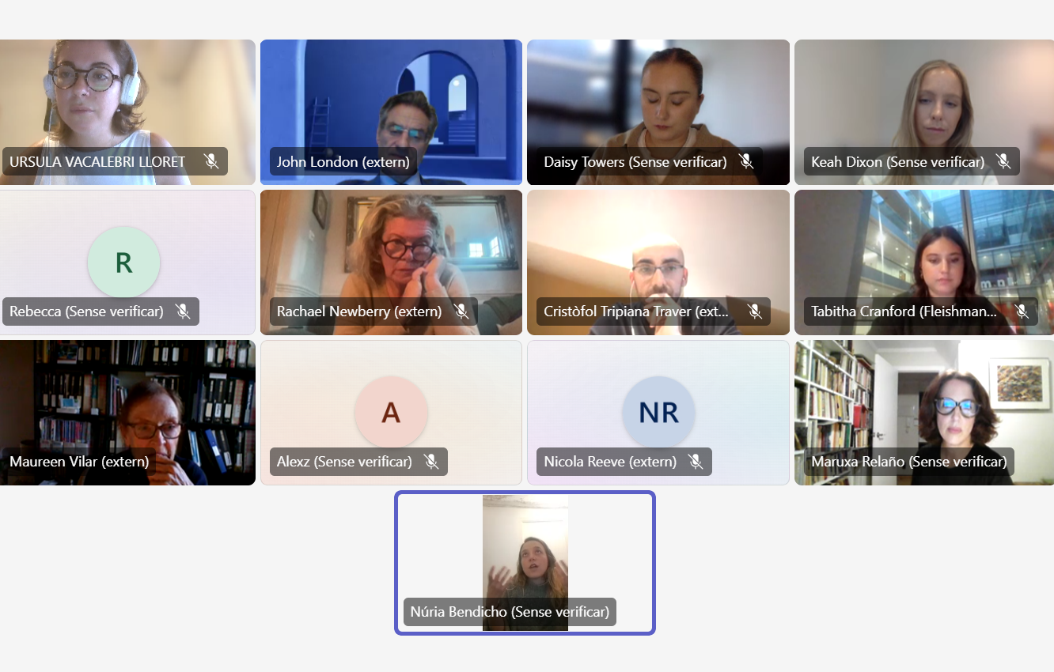Select Alexz's A avatar circle
This screenshot has height=672, width=1054.
click(x=391, y=413)
